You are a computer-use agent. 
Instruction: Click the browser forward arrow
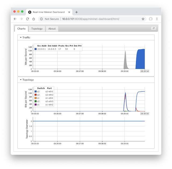tap(21, 19)
